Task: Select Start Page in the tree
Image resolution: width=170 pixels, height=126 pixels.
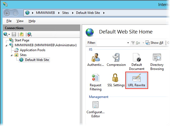Action: [22, 40]
